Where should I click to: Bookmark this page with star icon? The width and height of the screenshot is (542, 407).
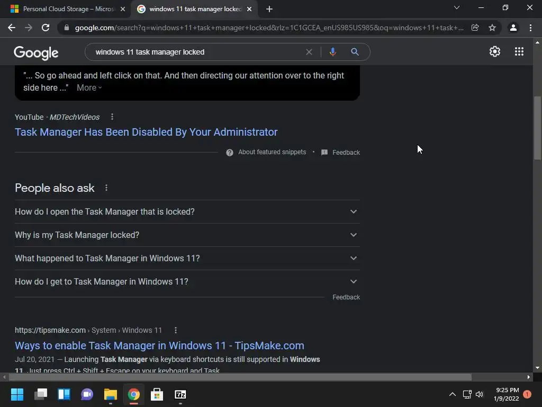(x=492, y=28)
